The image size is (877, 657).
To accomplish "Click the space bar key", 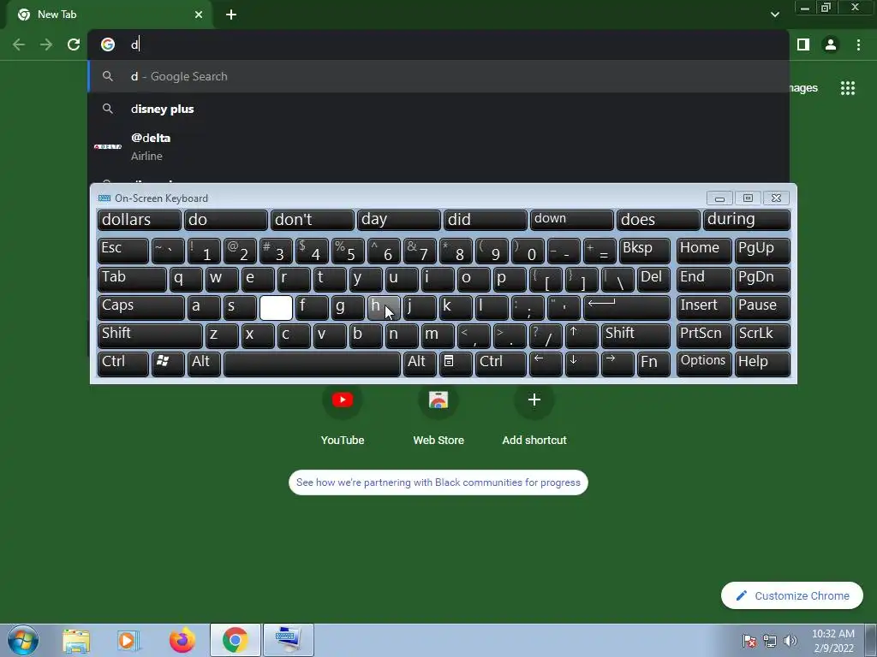I will [x=312, y=364].
